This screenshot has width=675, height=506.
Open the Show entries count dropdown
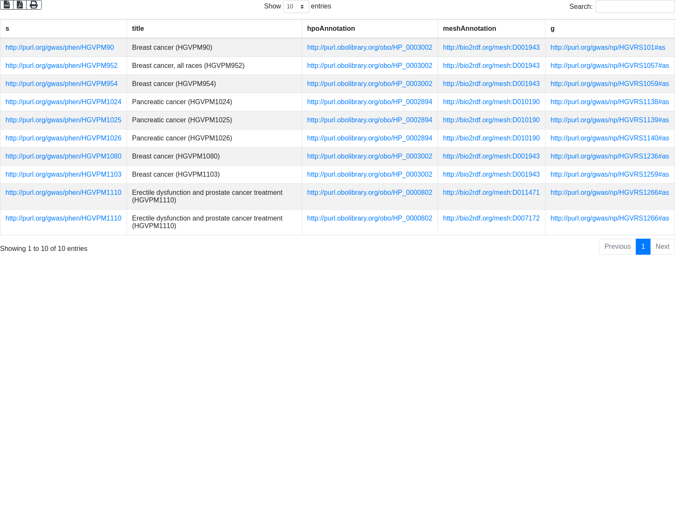coord(296,7)
